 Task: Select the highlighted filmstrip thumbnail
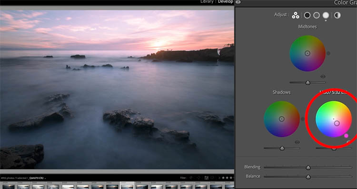click(x=127, y=186)
